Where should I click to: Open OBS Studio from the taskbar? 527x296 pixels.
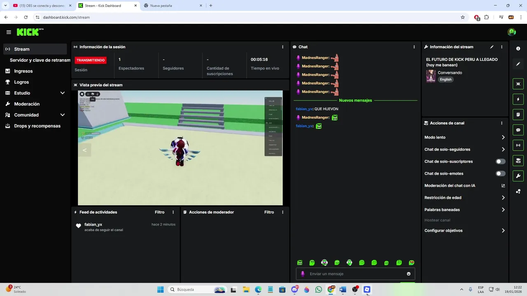pos(355,289)
